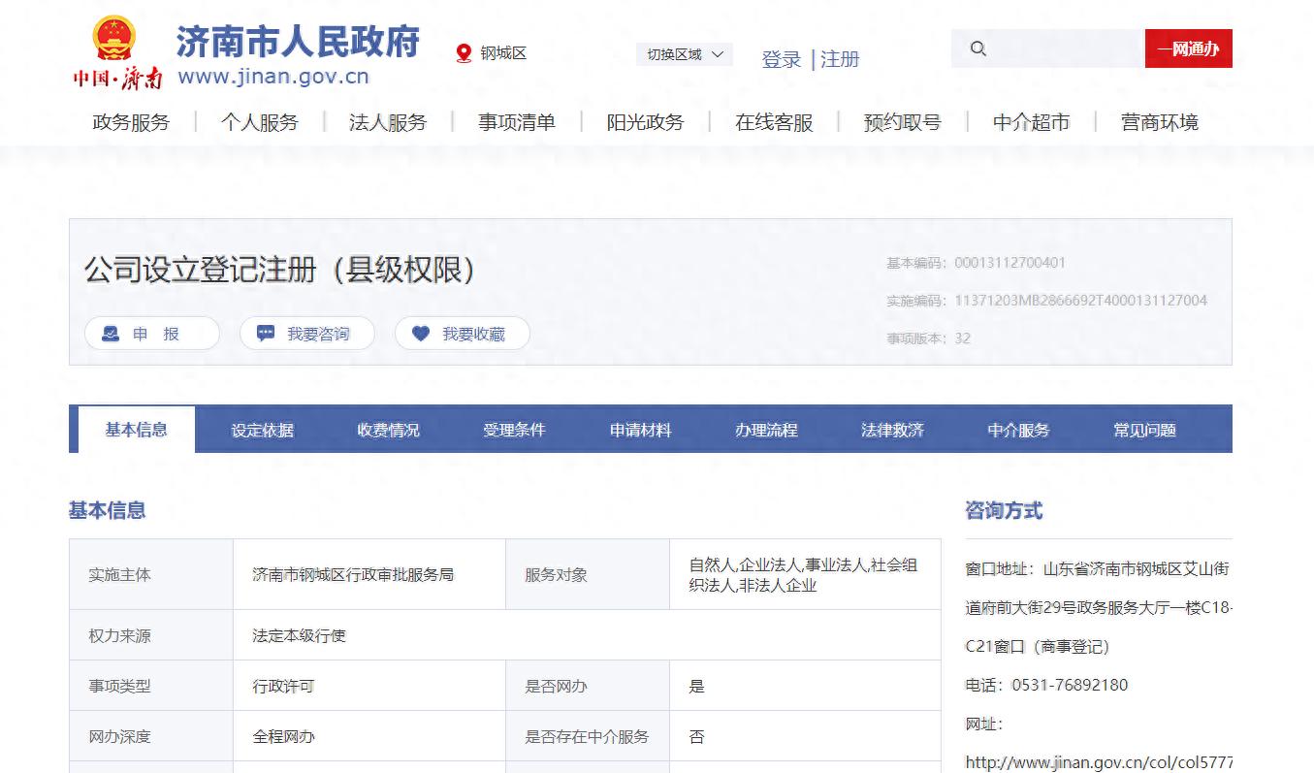This screenshot has width=1314, height=773.
Task: Click the 济南市人民政府 site title
Action: [298, 41]
